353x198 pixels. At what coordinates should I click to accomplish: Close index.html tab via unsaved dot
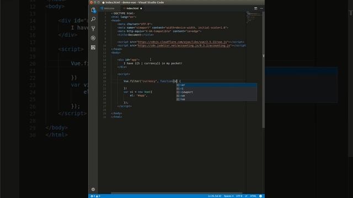tap(141, 9)
